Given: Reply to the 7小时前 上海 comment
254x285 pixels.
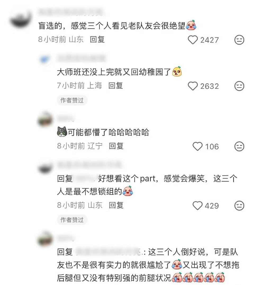Looking at the screenshot, I should [x=116, y=86].
